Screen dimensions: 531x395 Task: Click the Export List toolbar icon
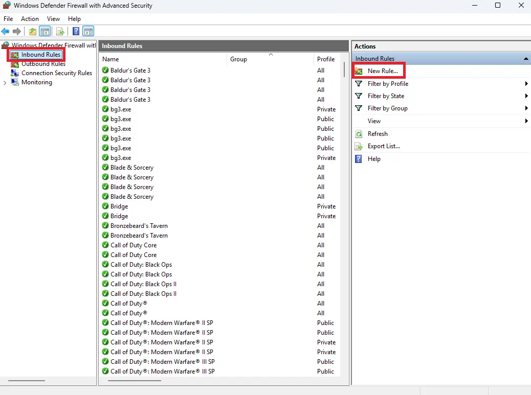tap(60, 32)
